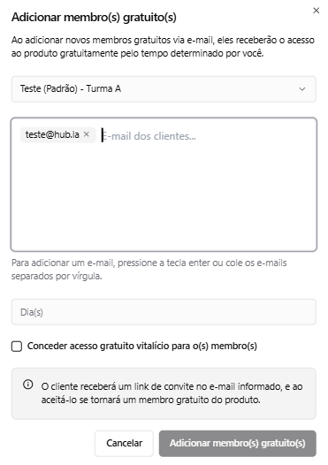Click into the Dia(s) field
Image resolution: width=328 pixels, height=465 pixels.
pos(164,312)
